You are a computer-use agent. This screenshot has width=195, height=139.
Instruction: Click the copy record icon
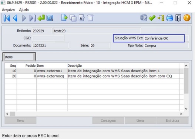[73, 18]
